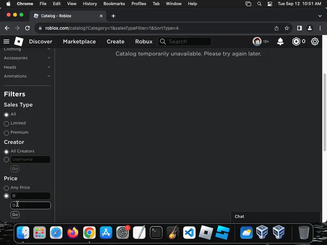Select the Username creator radio button

pyautogui.click(x=6, y=160)
